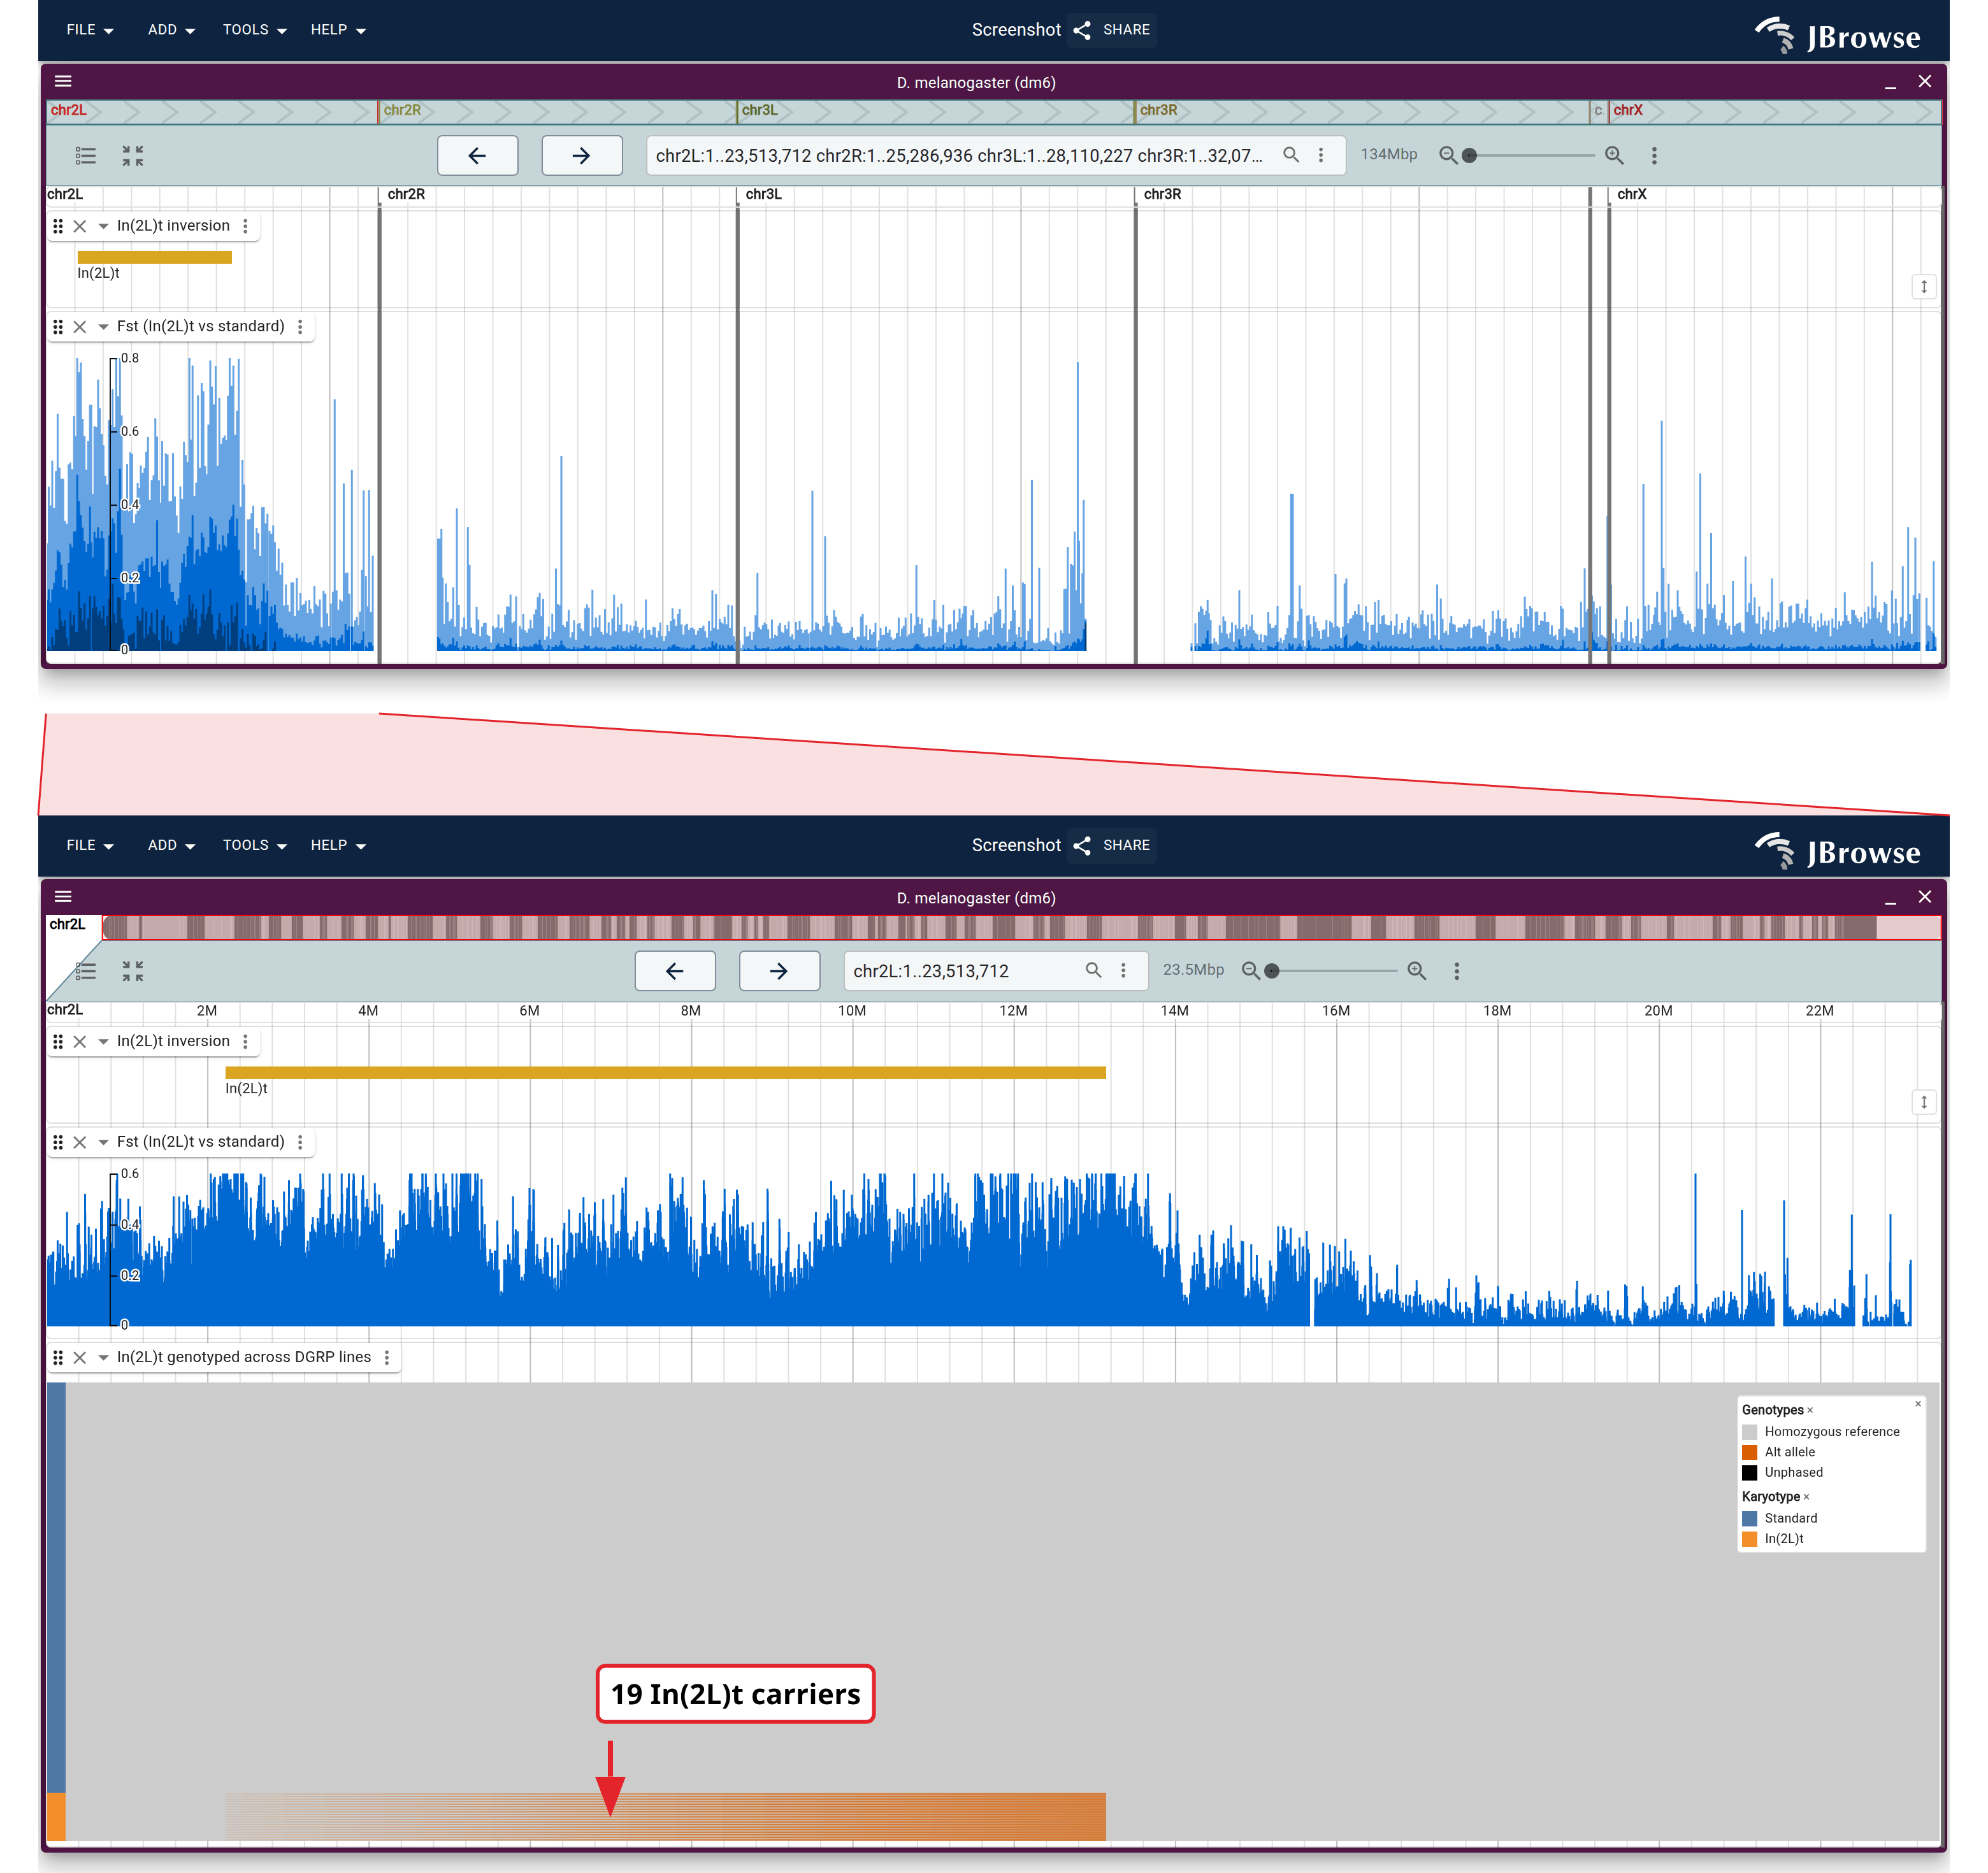Open hamburger view menu in bottom view
The height and width of the screenshot is (1873, 1988).
click(63, 896)
